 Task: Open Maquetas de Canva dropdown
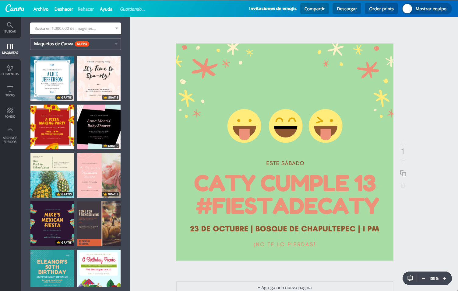(76, 44)
